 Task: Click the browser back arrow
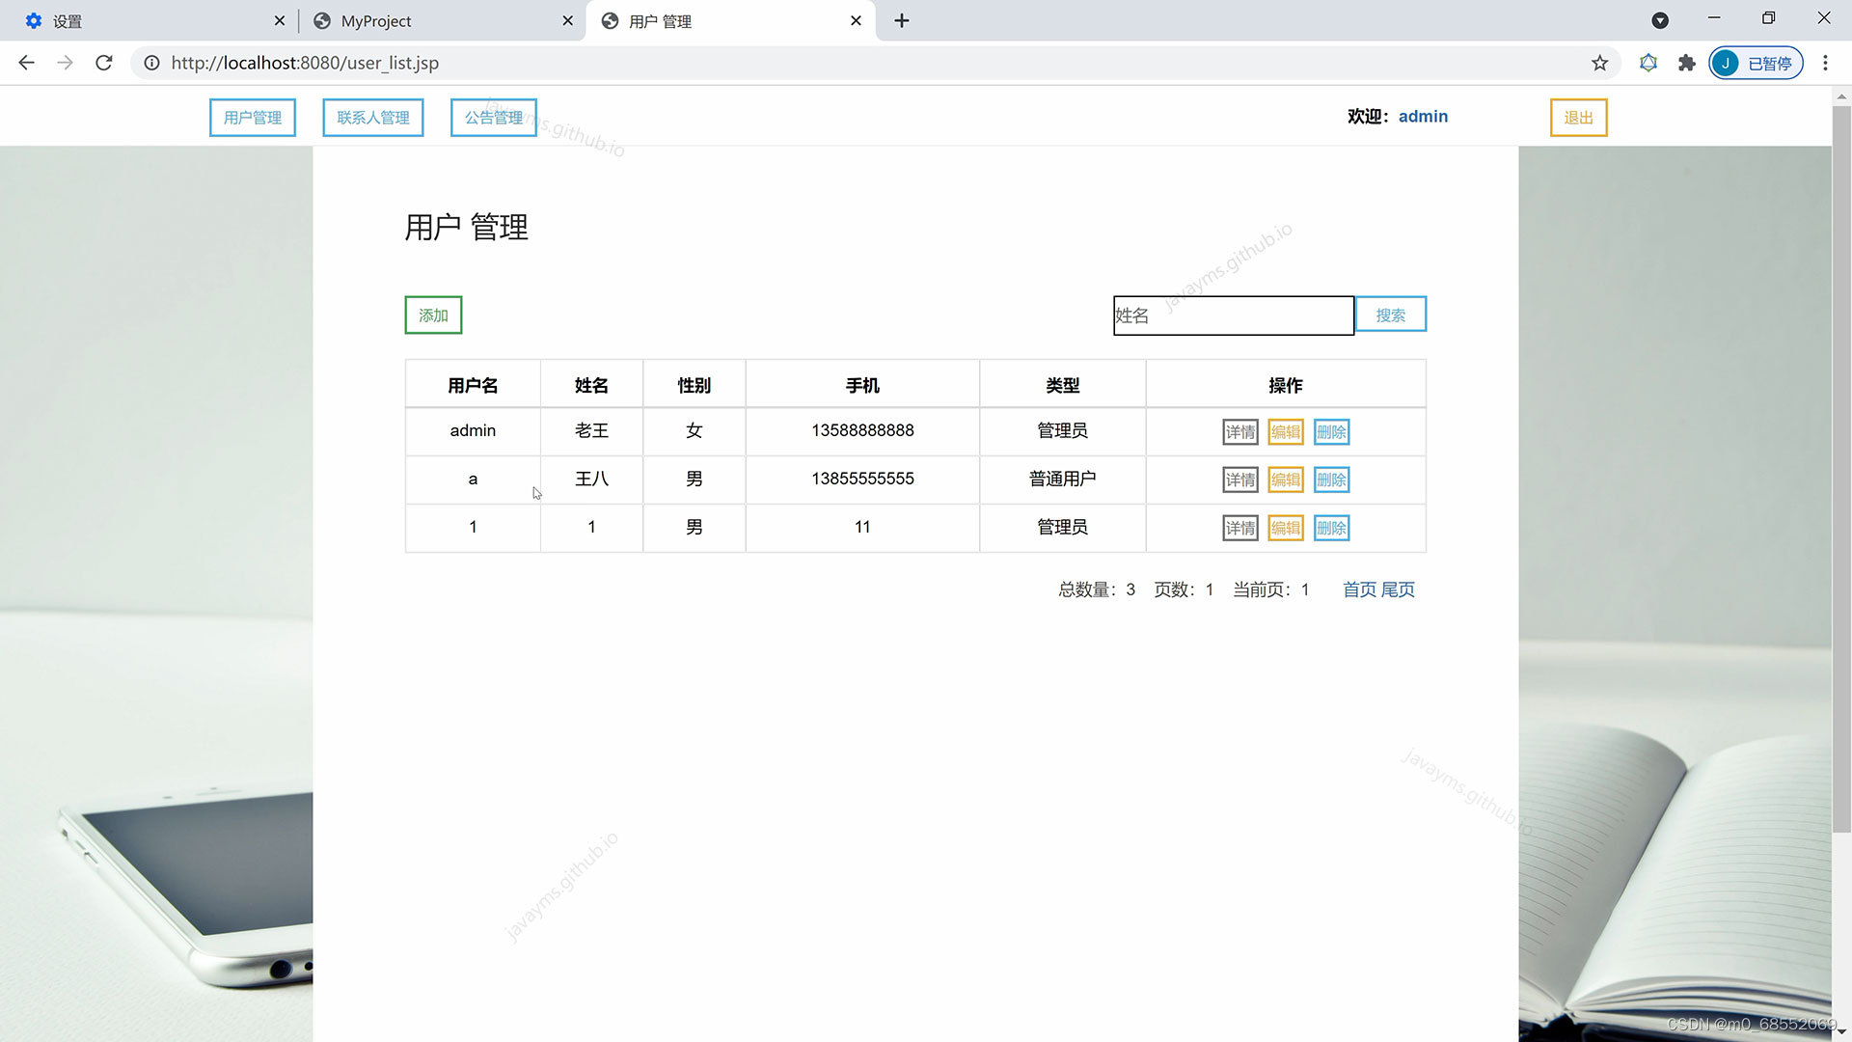click(26, 63)
